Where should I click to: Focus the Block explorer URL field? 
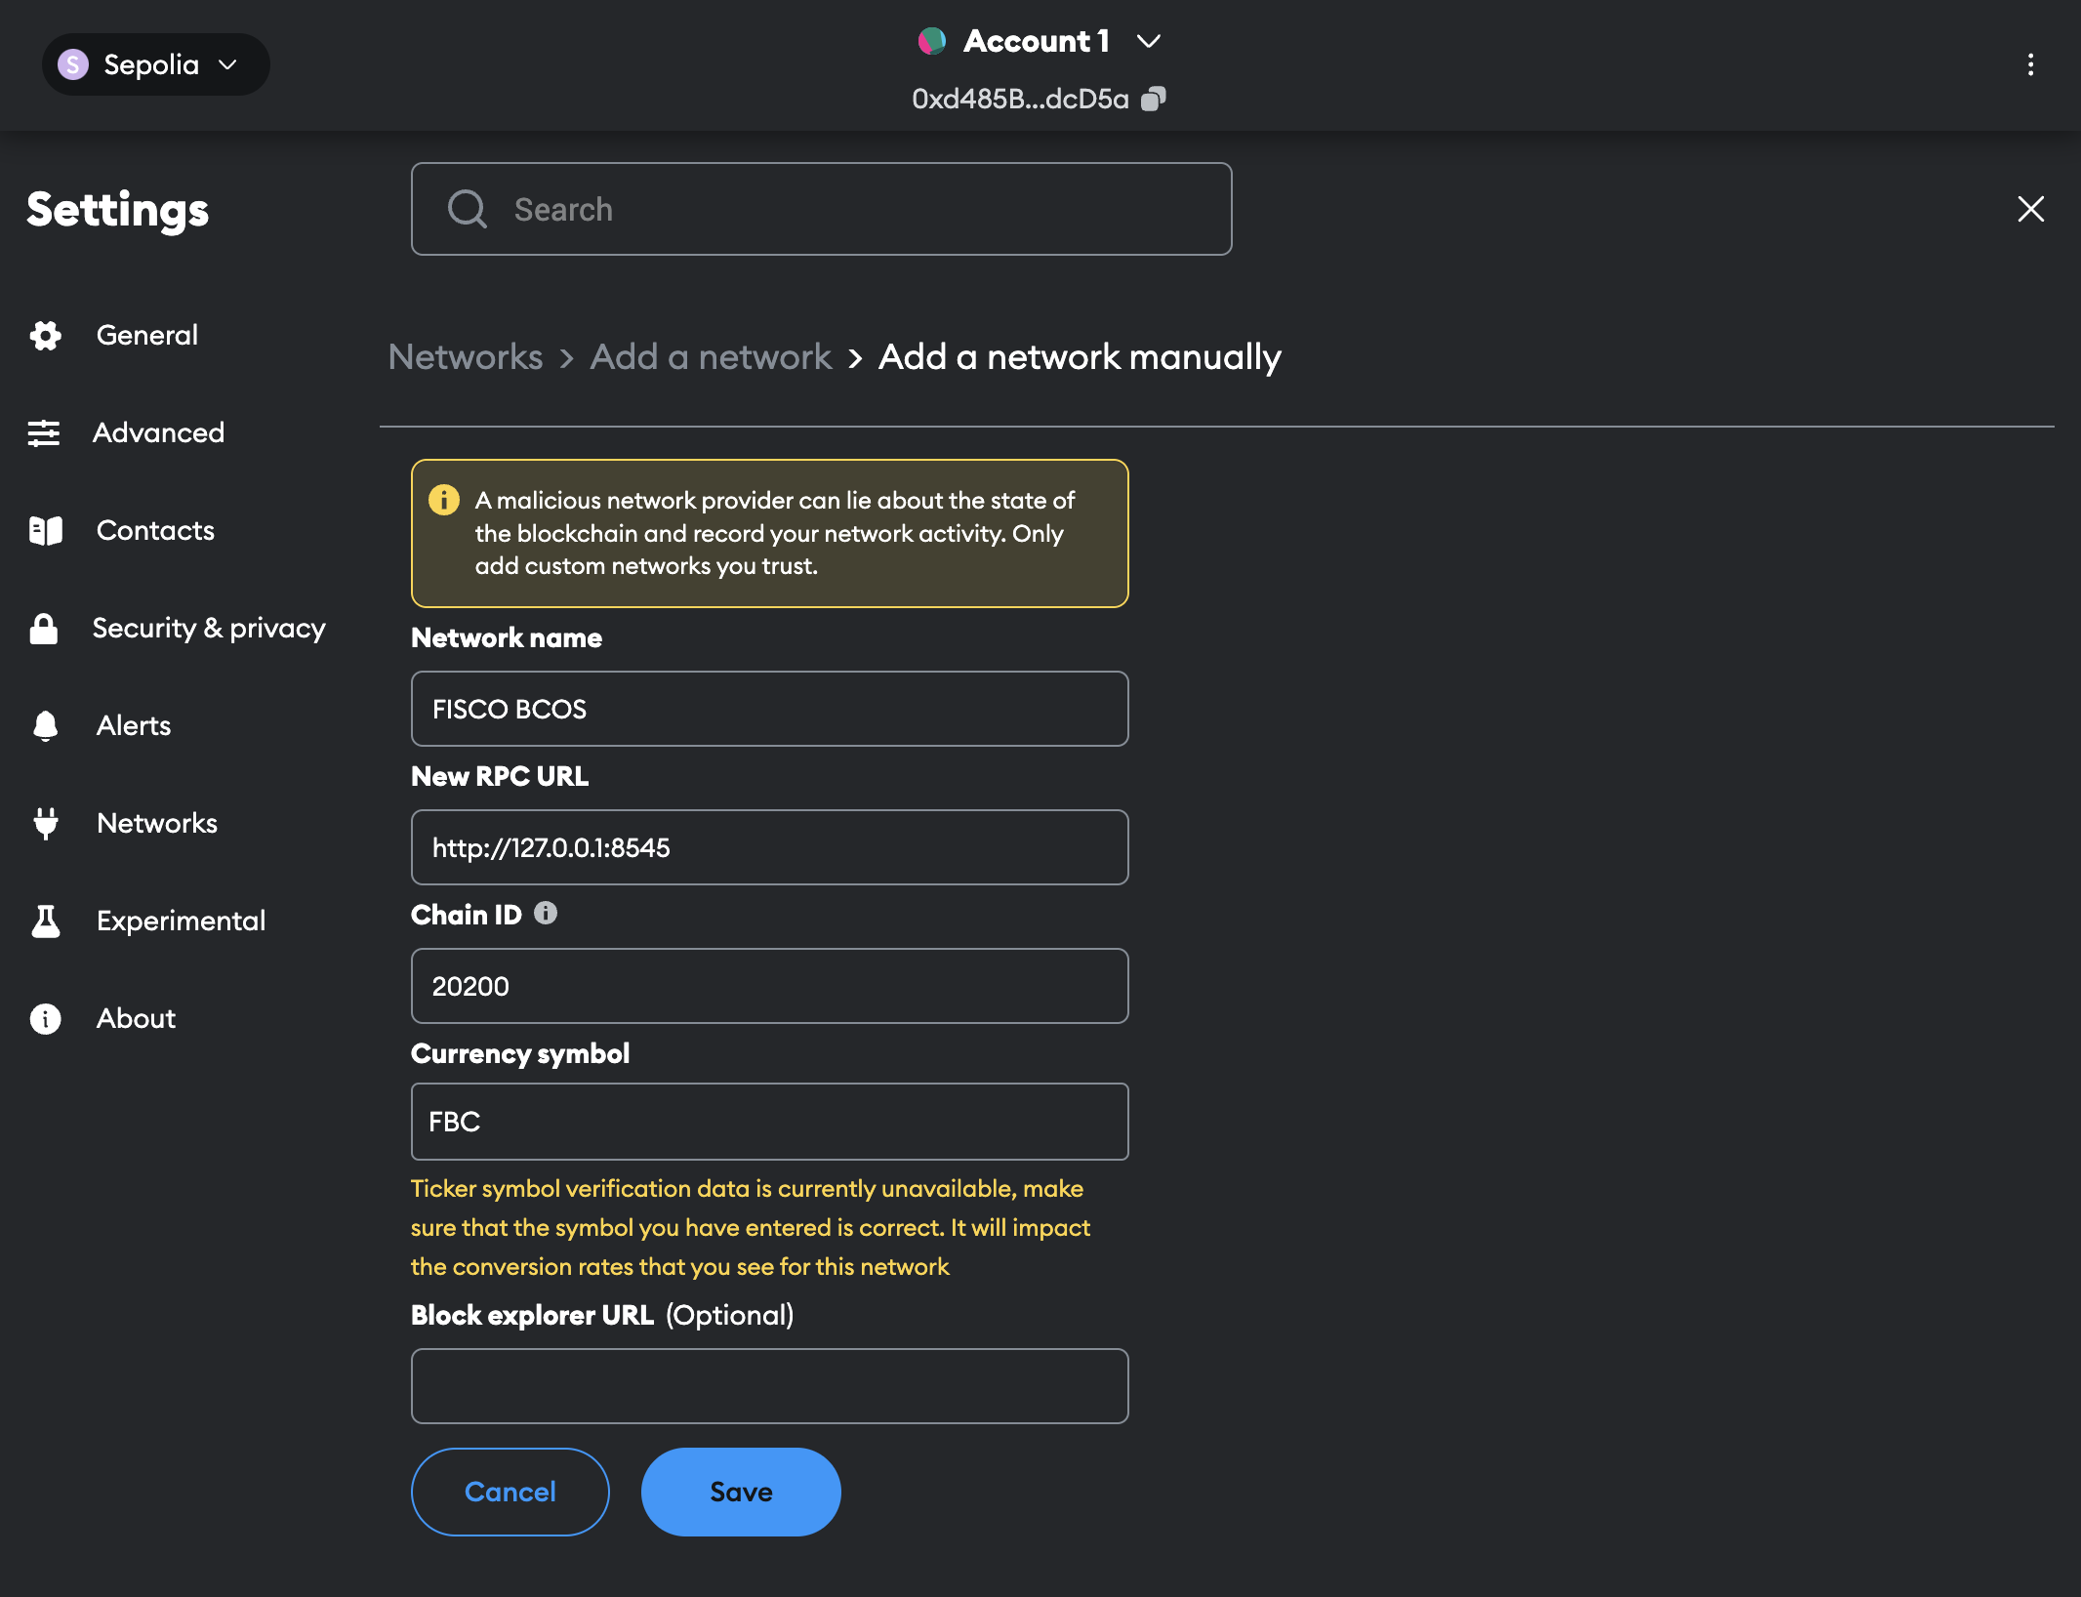click(x=770, y=1386)
